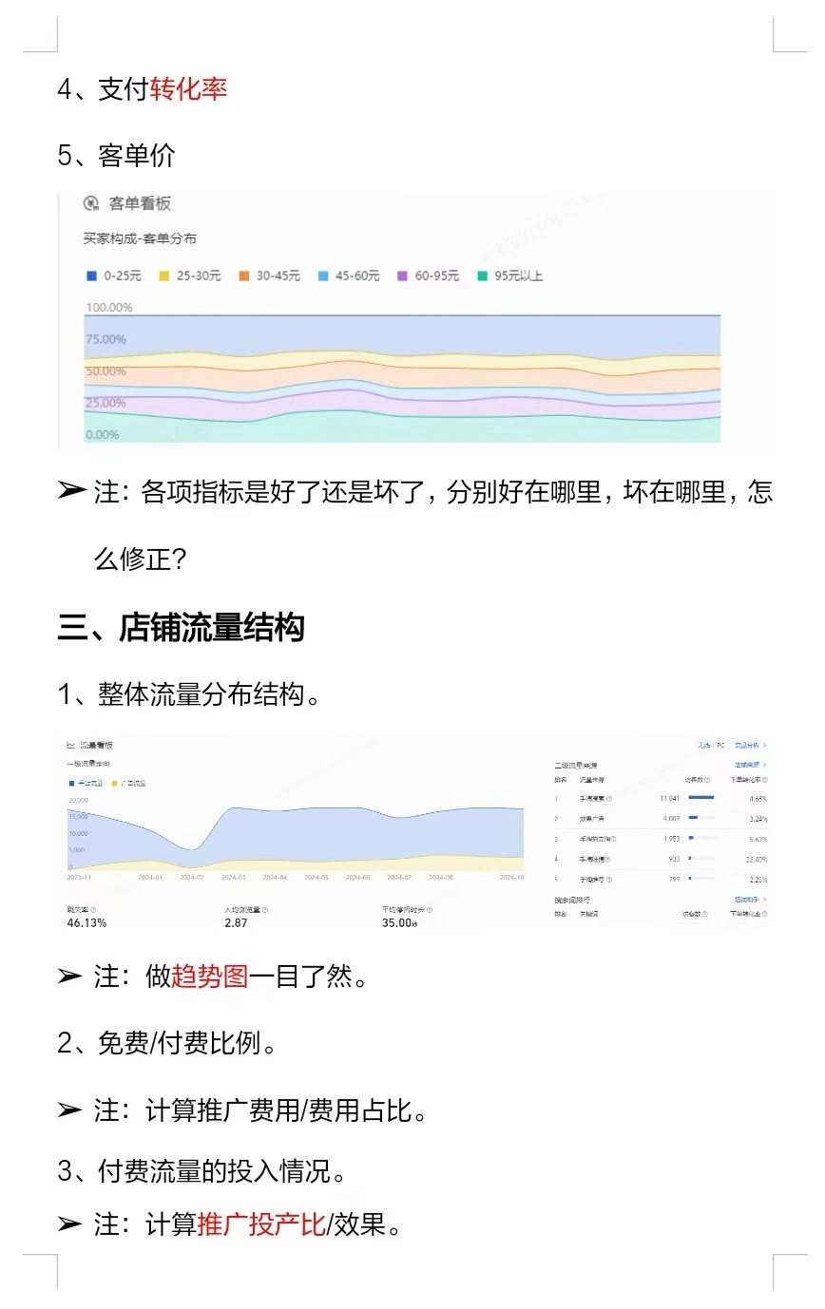Toggle the yellow traffic legend in 流量看板

(114, 784)
